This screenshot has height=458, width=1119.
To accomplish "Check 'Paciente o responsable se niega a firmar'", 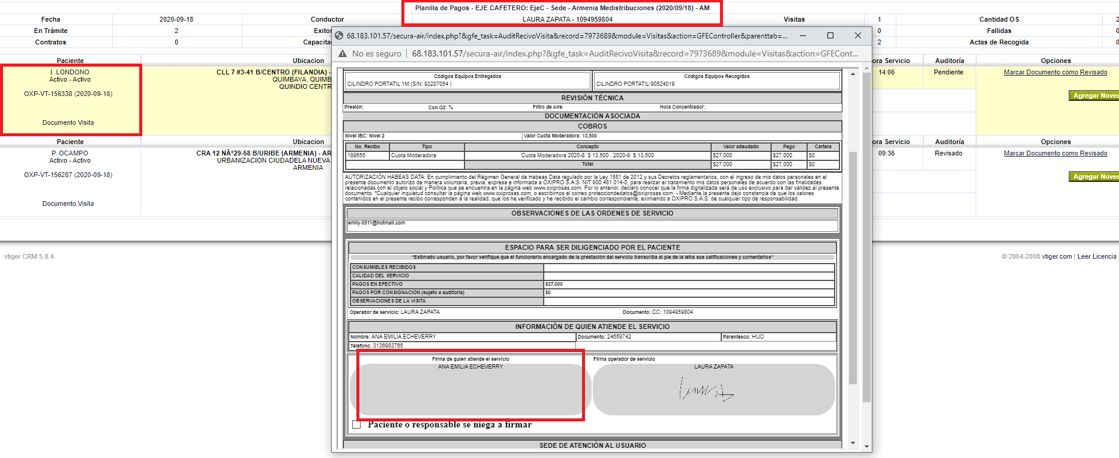I will pos(356,425).
